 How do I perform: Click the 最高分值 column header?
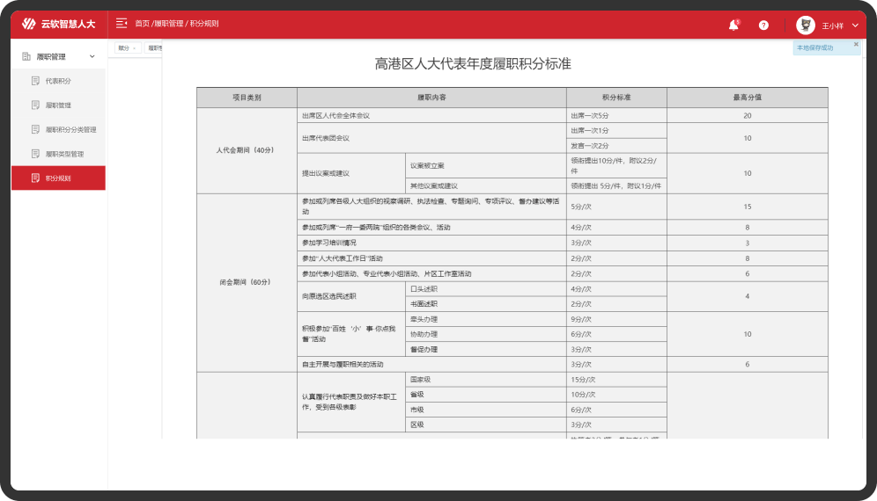(747, 98)
